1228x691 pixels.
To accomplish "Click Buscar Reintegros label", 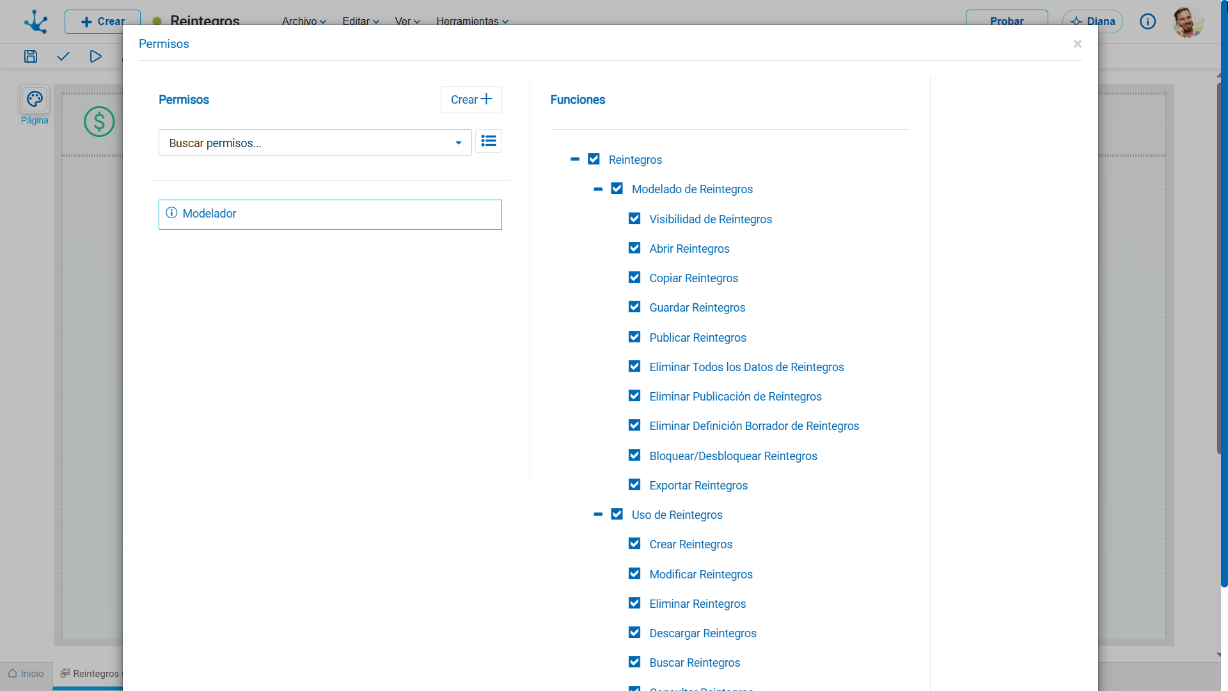I will point(695,662).
